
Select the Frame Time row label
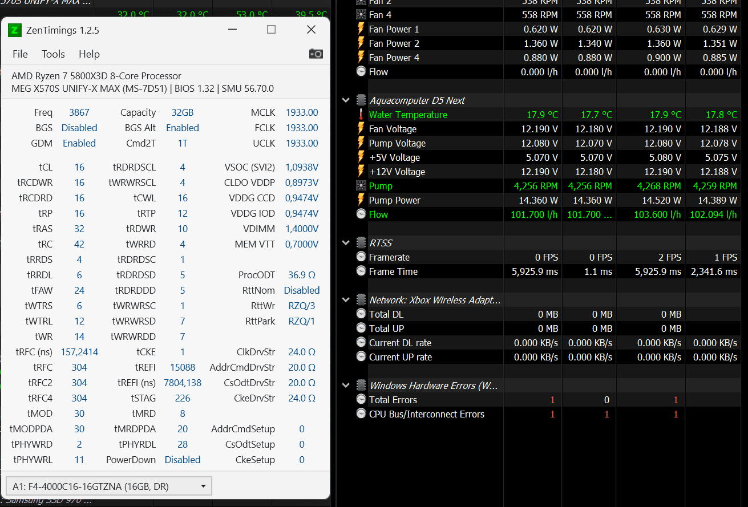coord(393,271)
